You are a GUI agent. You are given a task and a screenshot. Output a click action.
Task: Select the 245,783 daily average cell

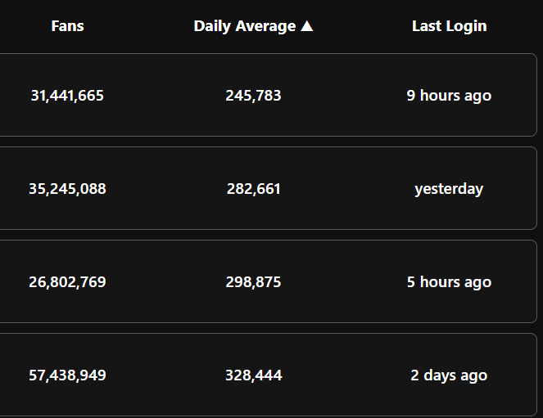pyautogui.click(x=253, y=96)
